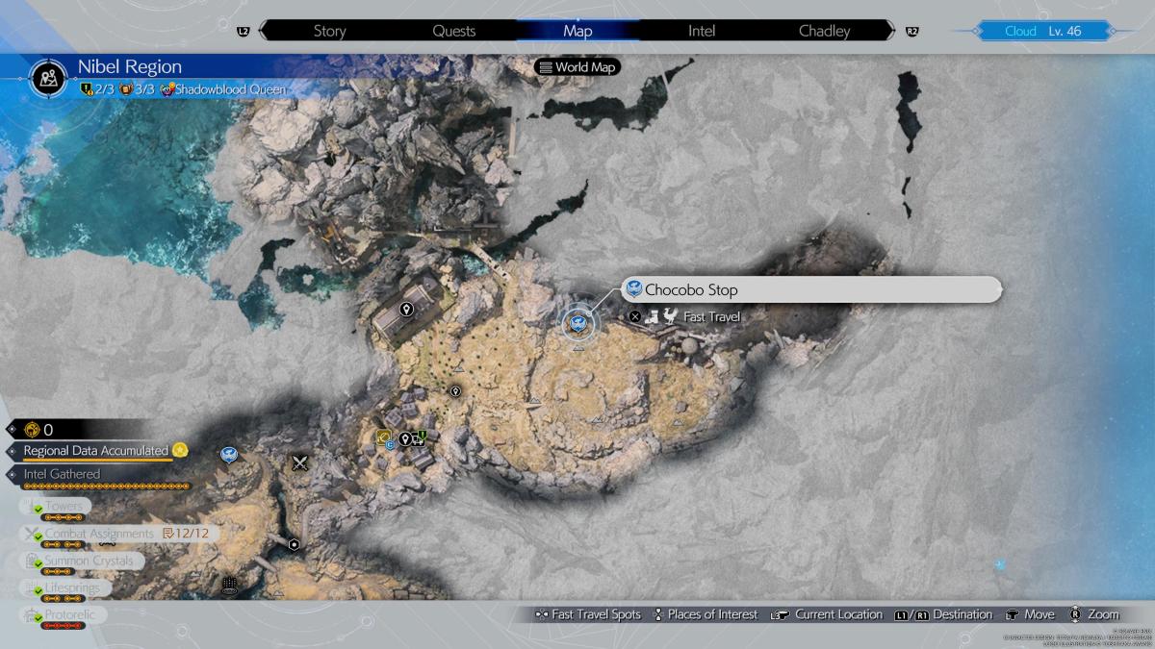
Task: Click the Places of Interest legend item
Action: (706, 614)
